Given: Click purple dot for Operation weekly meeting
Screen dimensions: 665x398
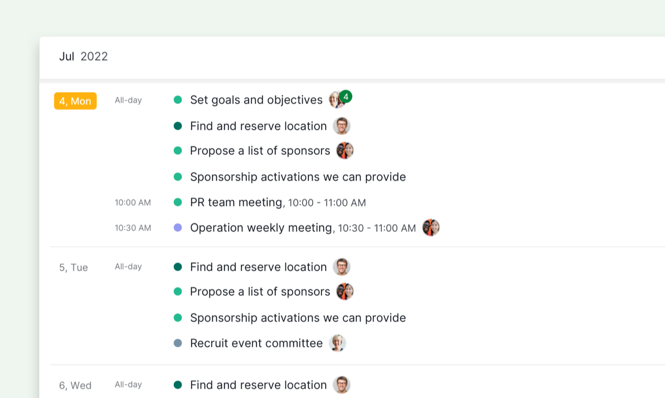Looking at the screenshot, I should pos(178,228).
